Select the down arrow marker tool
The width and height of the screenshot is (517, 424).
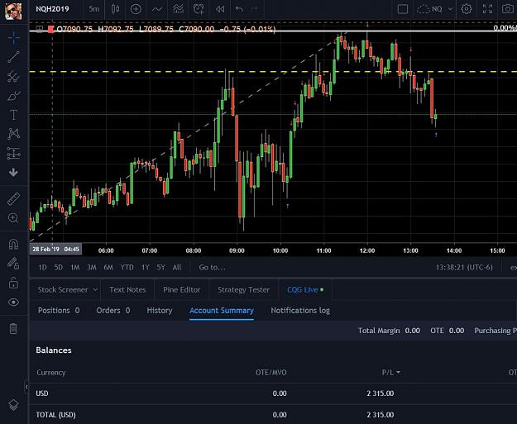coord(13,172)
